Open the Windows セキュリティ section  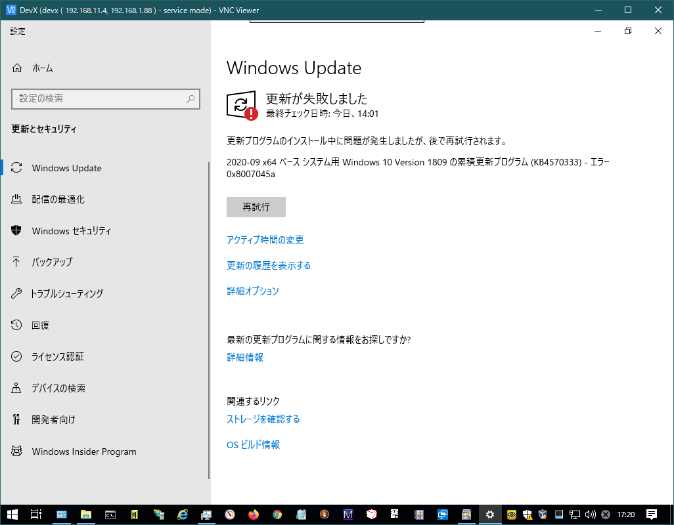click(104, 230)
